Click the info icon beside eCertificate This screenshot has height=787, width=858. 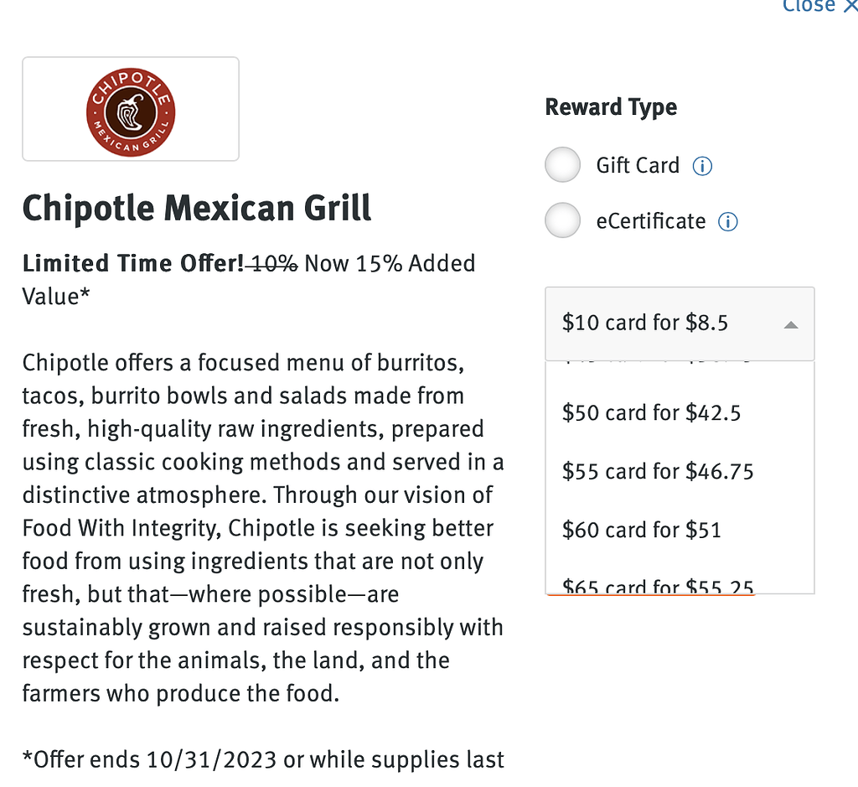coord(727,220)
